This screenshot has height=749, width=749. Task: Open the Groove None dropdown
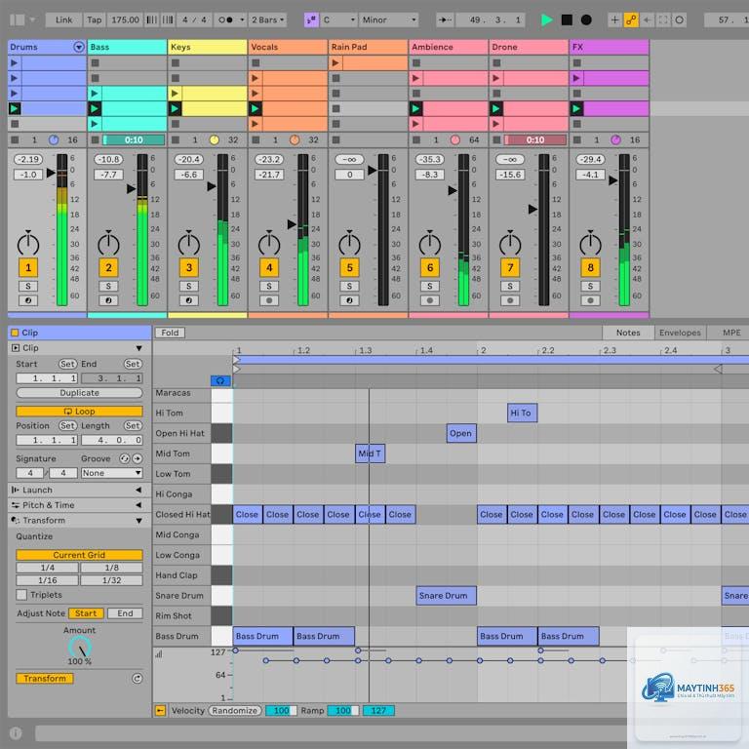point(111,473)
